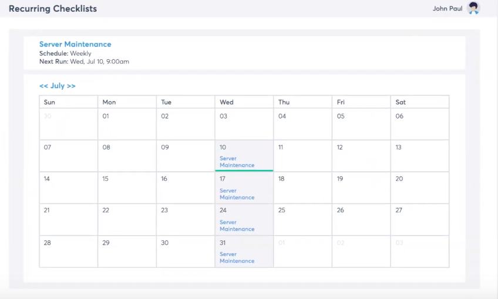The width and height of the screenshot is (498, 299).
Task: Go to previous month with << arrow
Action: point(43,86)
